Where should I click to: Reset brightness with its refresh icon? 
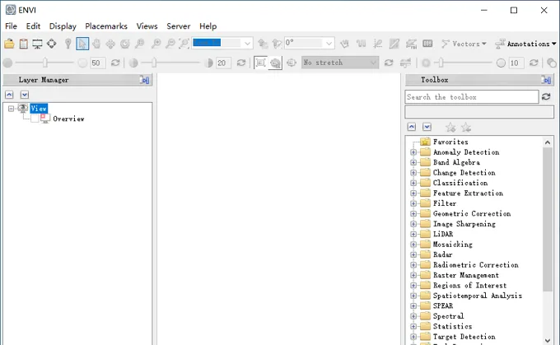tap(115, 63)
